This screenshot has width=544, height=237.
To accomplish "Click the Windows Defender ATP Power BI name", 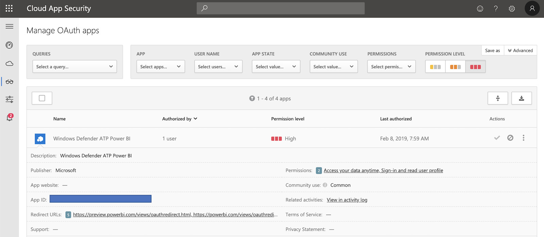I will click(x=92, y=139).
